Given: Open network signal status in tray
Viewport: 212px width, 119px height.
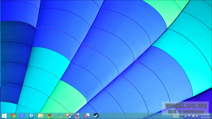Looking at the screenshot, I should 185,116.
